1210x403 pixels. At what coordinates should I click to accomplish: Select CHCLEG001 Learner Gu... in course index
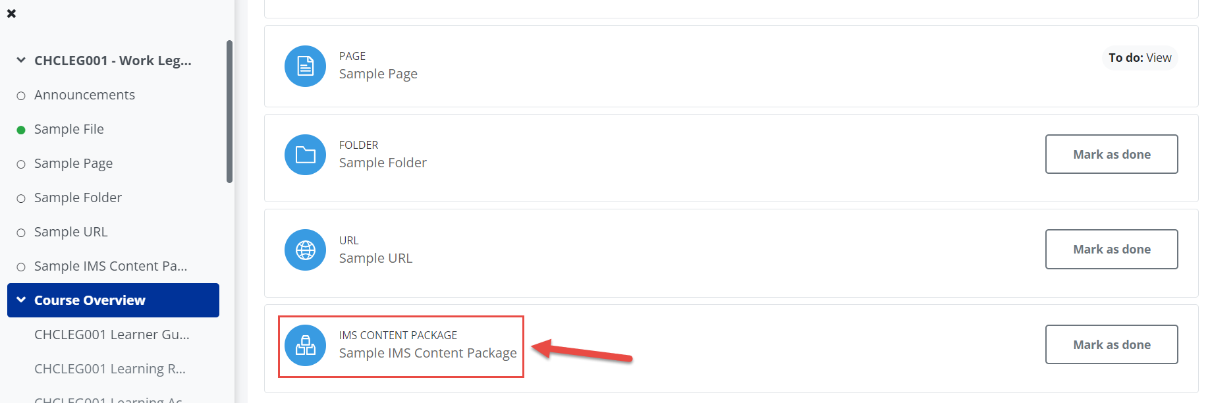tap(112, 335)
